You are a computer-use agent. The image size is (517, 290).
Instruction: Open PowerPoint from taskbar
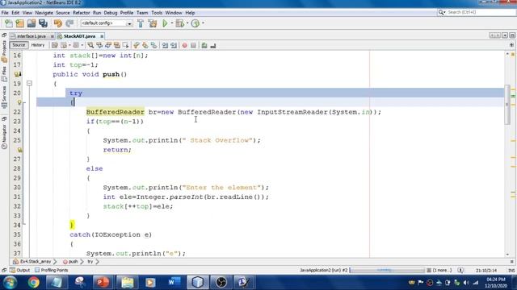pos(103,283)
